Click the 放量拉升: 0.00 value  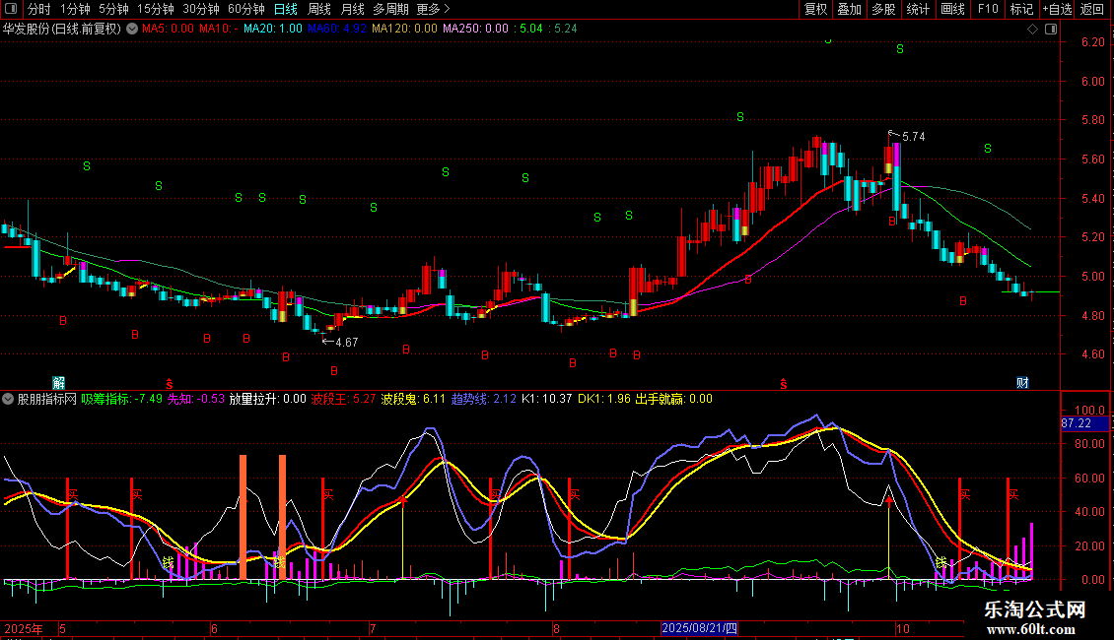(x=267, y=399)
